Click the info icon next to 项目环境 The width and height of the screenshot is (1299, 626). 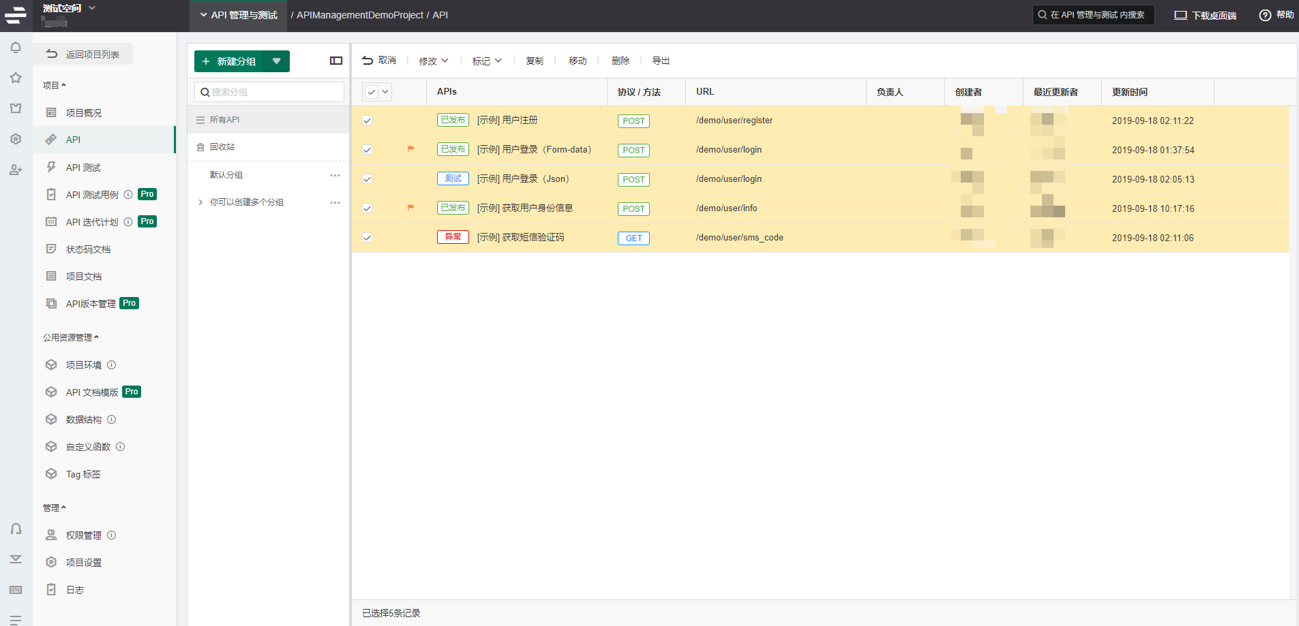[x=112, y=365]
